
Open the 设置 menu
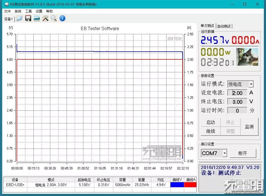(x=39, y=11)
